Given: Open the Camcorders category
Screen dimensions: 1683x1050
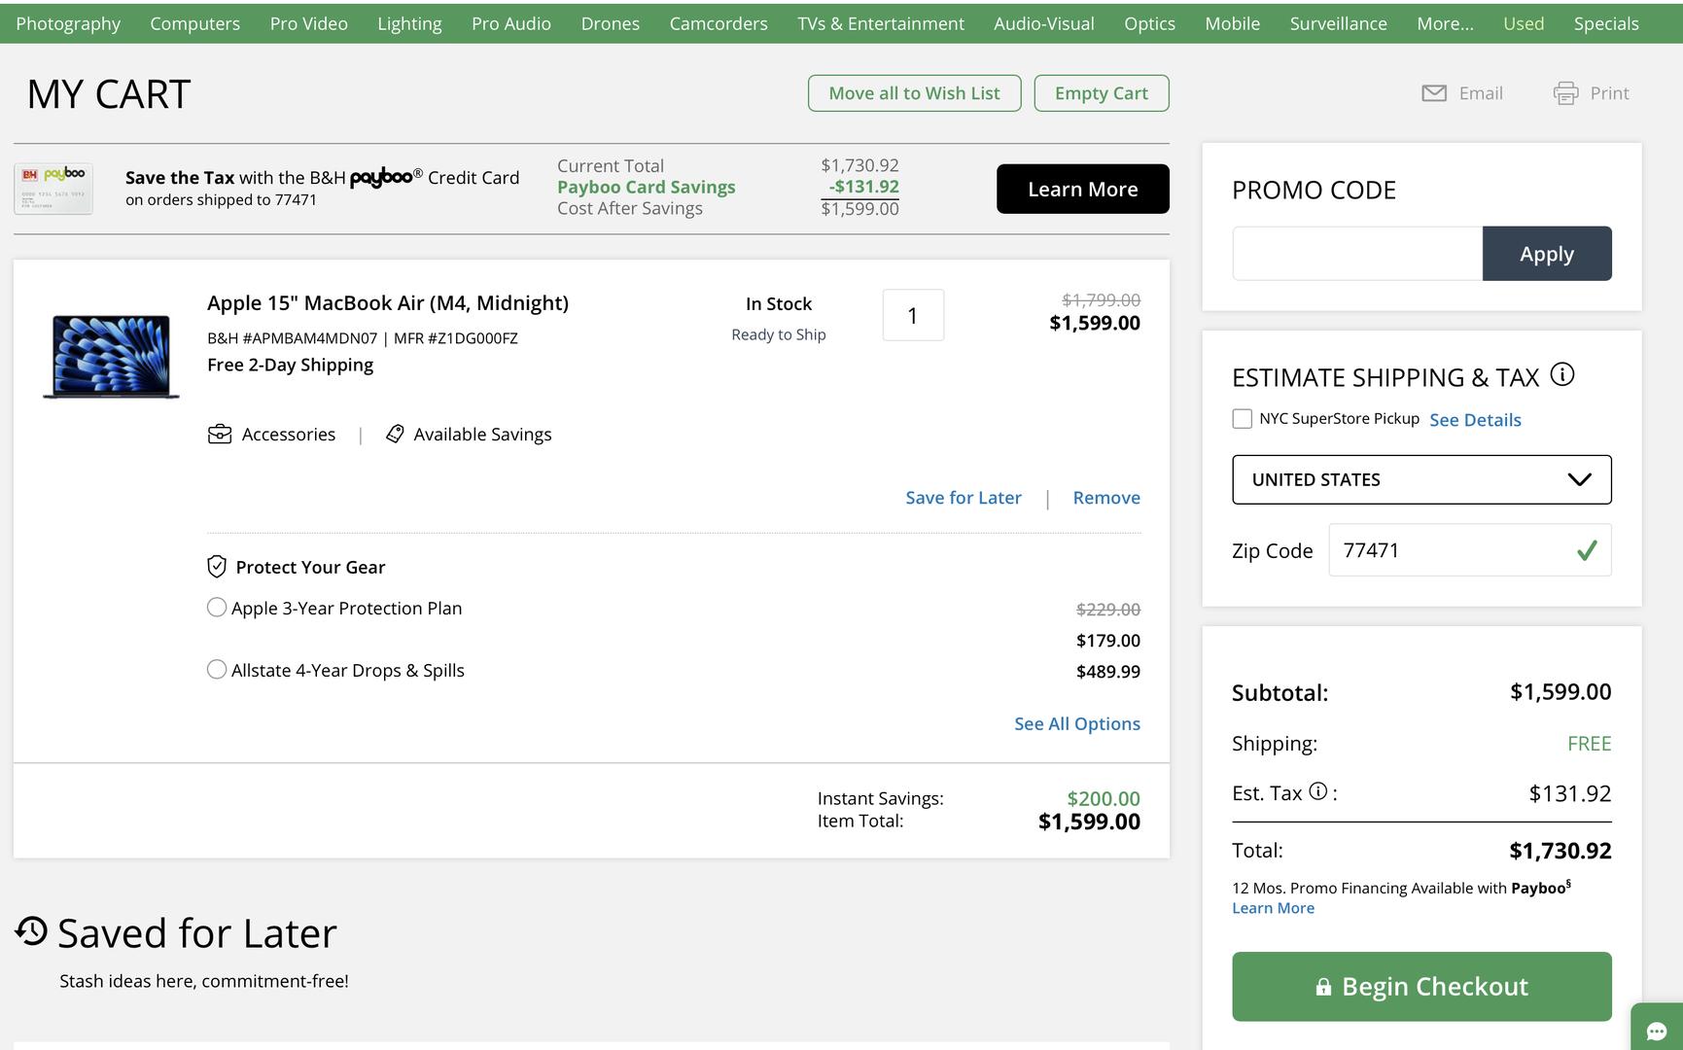Looking at the screenshot, I should coord(719,23).
